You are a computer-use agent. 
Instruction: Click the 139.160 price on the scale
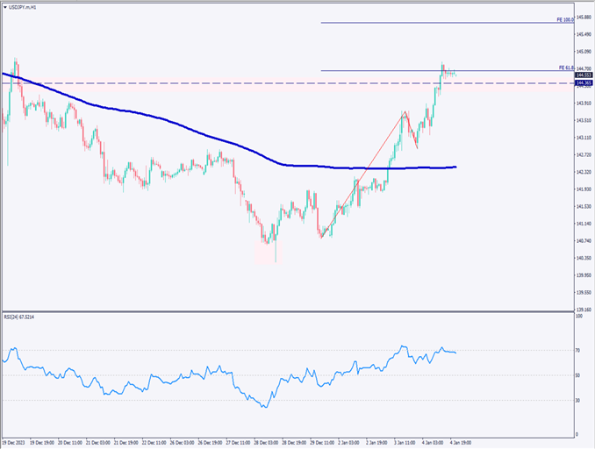click(583, 309)
